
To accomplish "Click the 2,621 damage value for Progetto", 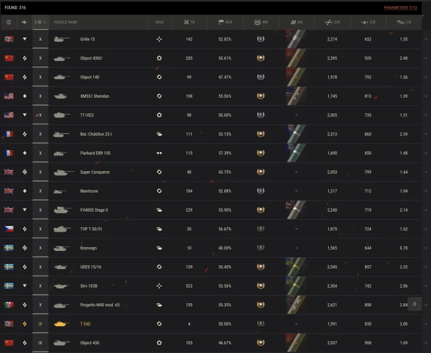I will (x=332, y=305).
